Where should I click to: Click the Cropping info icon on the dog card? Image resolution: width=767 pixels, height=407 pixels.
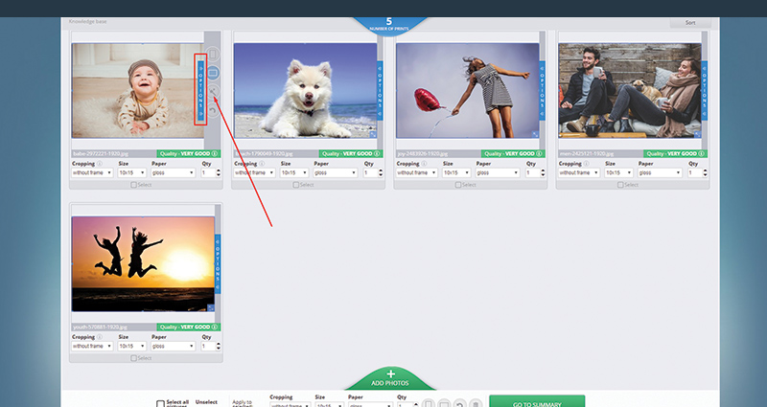262,164
